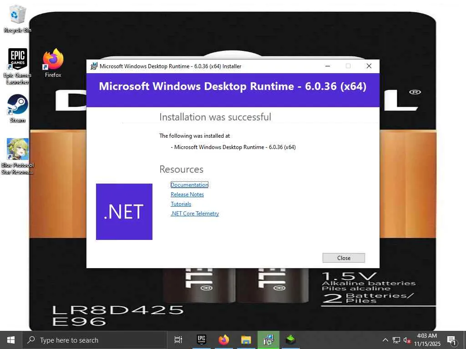Switch to Epic Games in taskbar

[202, 340]
